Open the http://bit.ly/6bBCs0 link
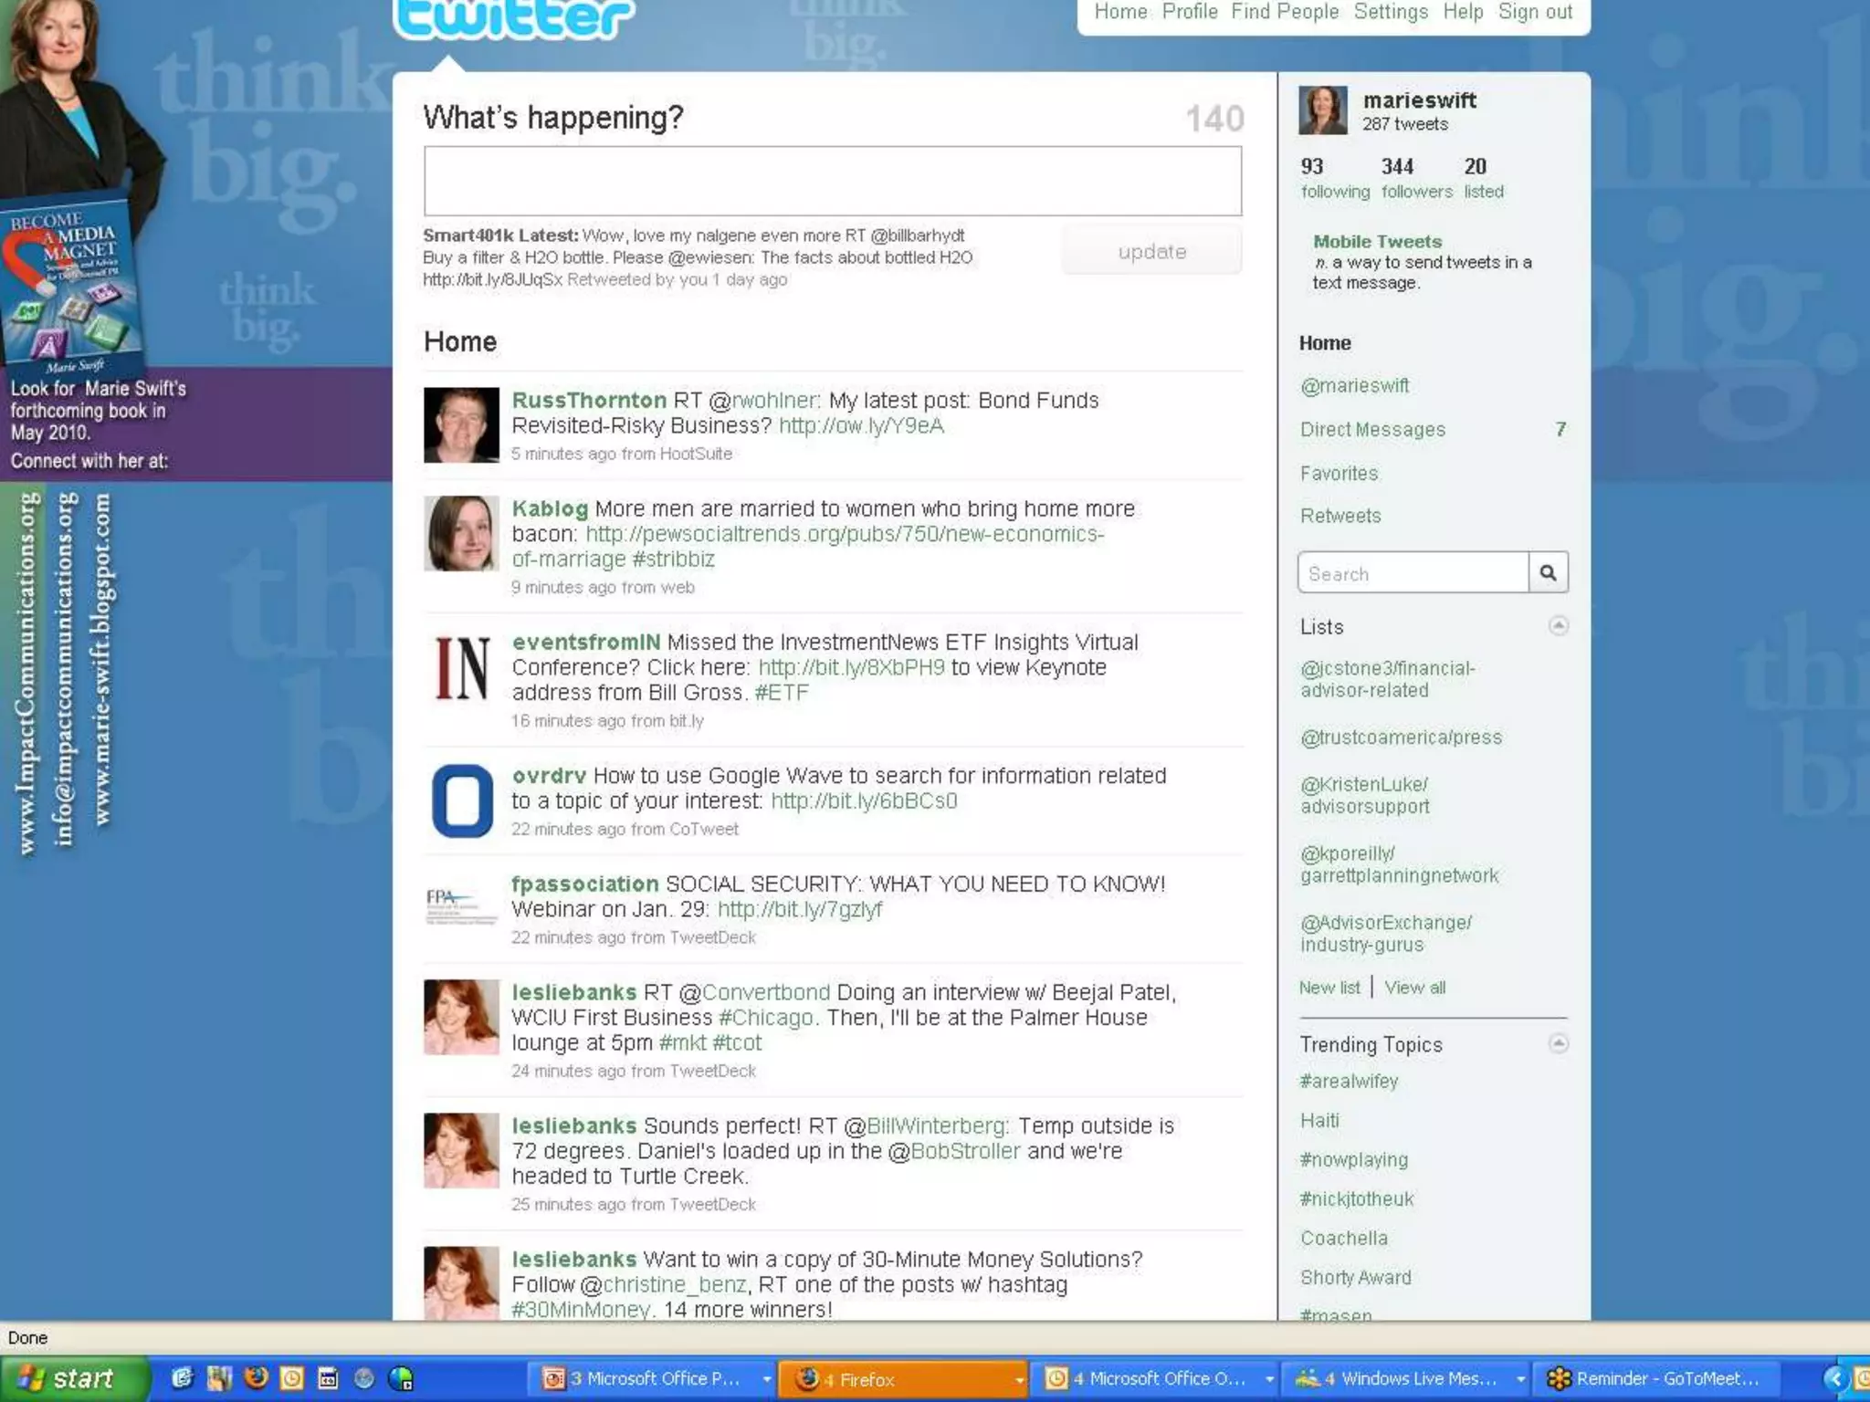This screenshot has width=1870, height=1402. point(864,800)
